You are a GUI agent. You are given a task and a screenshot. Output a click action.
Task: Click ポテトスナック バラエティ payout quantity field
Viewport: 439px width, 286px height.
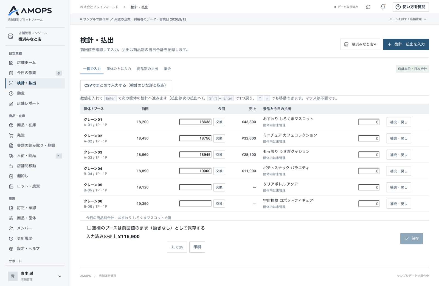pos(369,171)
